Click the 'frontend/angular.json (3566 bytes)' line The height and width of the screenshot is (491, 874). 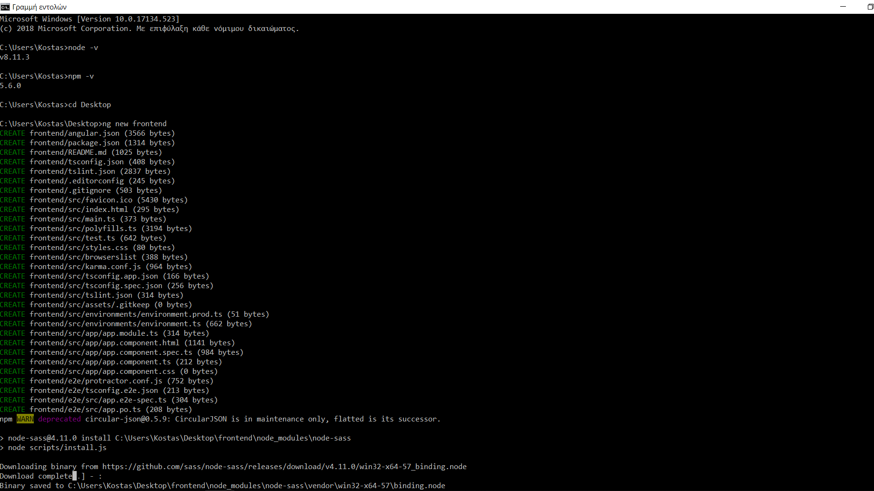pos(88,133)
